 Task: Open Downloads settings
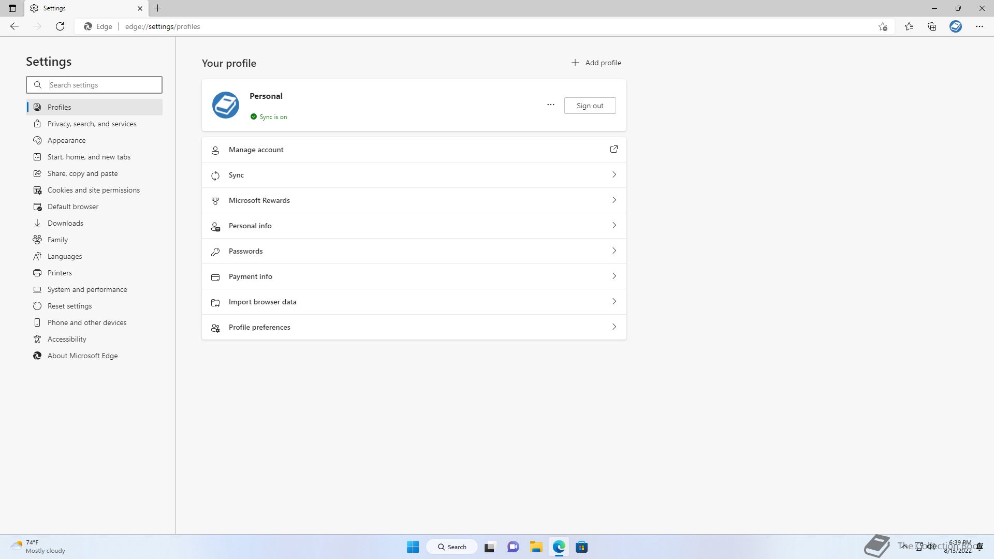click(94, 223)
